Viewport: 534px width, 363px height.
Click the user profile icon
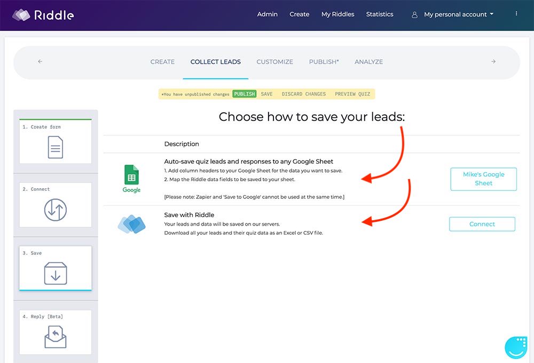414,14
